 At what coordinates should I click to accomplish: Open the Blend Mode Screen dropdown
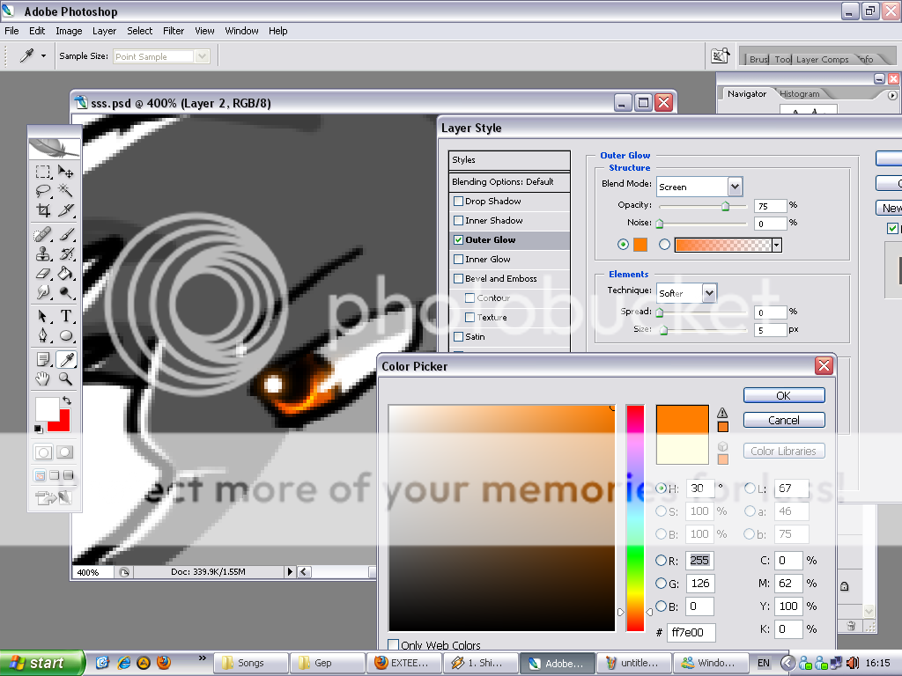tap(735, 187)
